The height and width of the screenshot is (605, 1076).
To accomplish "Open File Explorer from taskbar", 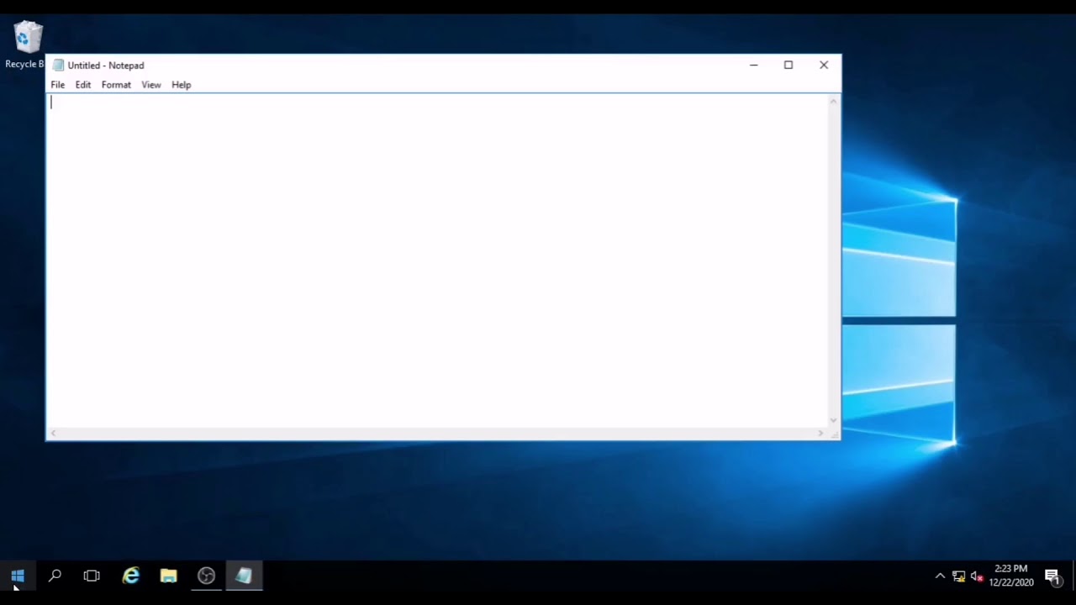I will [x=169, y=576].
